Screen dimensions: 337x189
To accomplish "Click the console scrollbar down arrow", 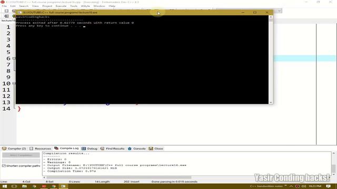I will click(x=271, y=102).
